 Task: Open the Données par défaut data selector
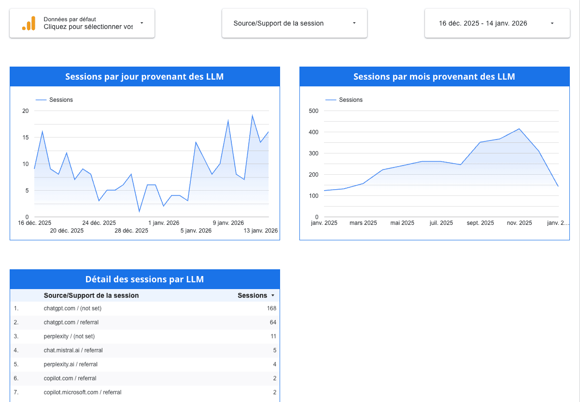(87, 23)
